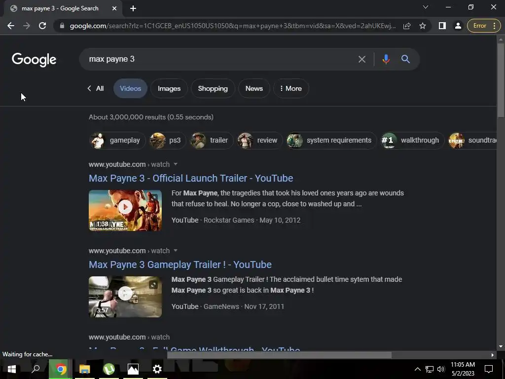Click the forward navigation arrow

tap(27, 26)
